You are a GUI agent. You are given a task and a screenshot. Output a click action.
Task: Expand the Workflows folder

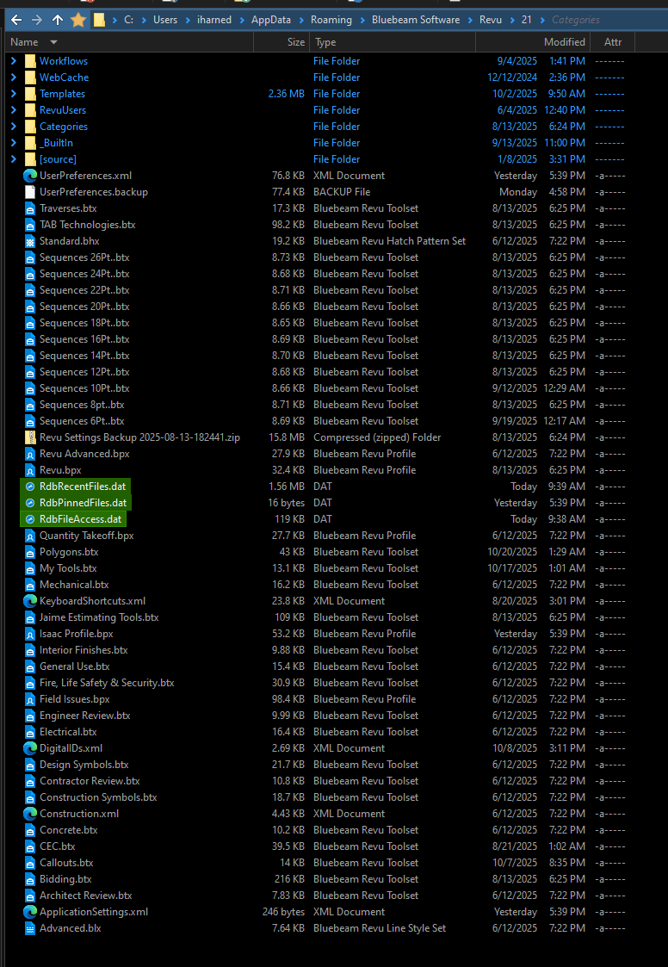(14, 61)
